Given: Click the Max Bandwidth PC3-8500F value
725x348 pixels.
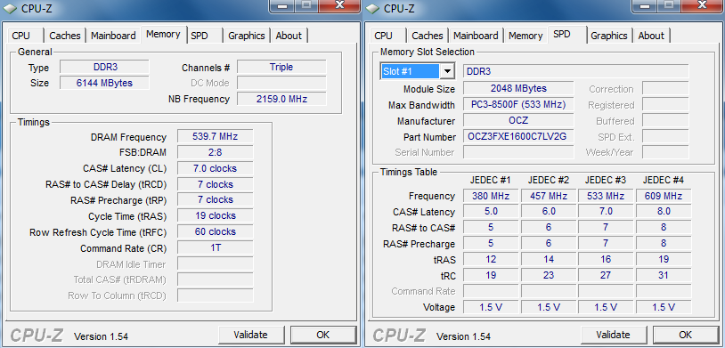Looking at the screenshot, I should (518, 104).
